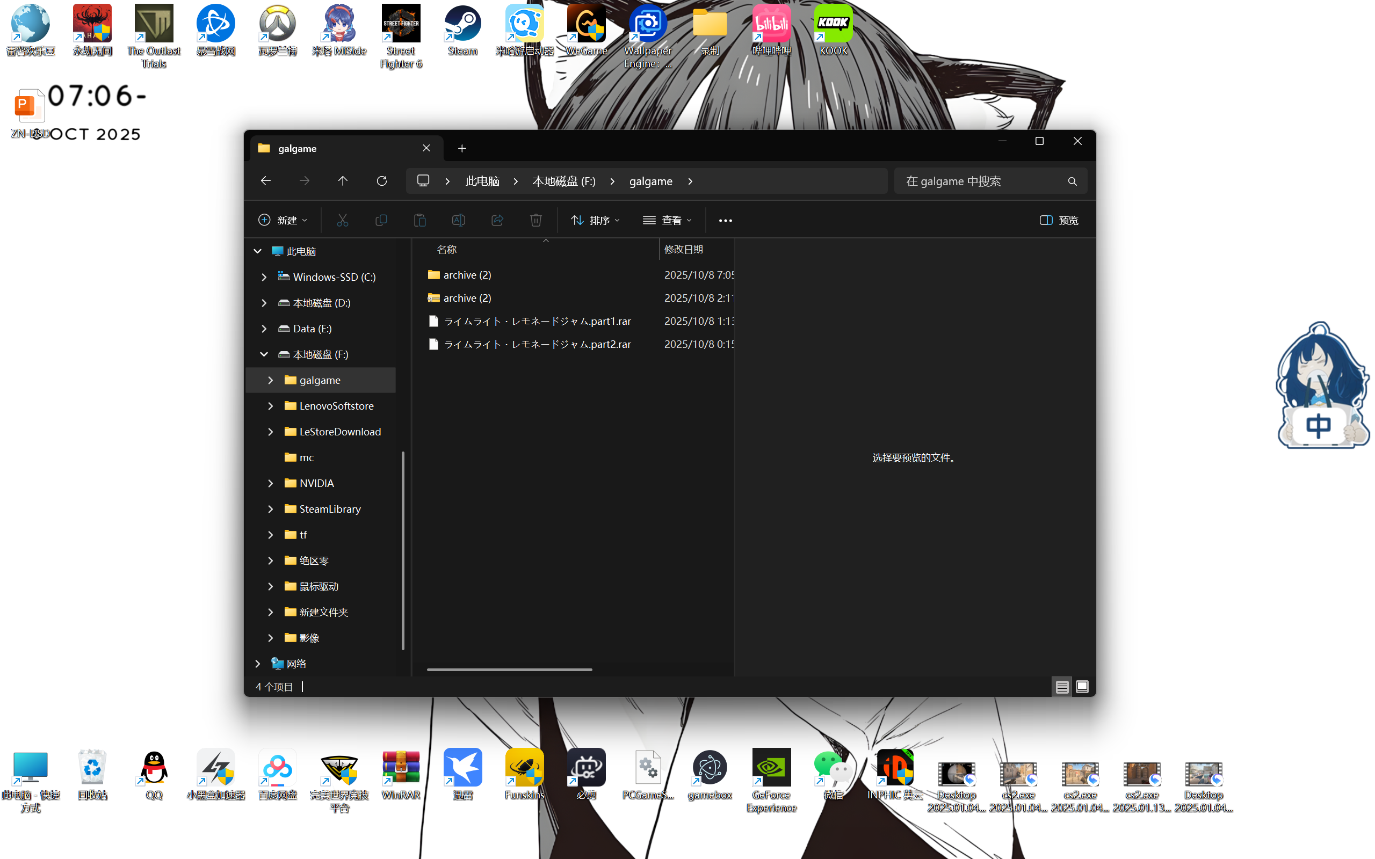
Task: Open the Sort dropdown menu
Action: click(595, 220)
